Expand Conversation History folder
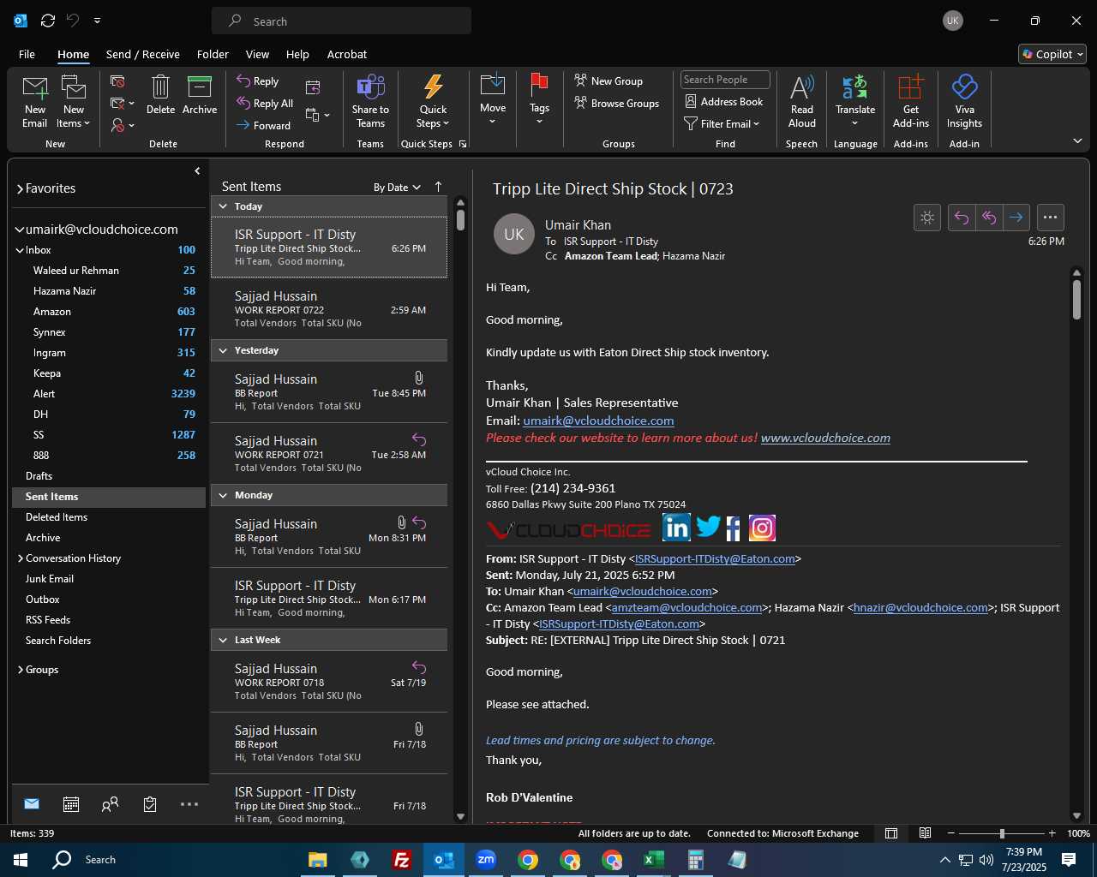The height and width of the screenshot is (877, 1097). (x=20, y=558)
